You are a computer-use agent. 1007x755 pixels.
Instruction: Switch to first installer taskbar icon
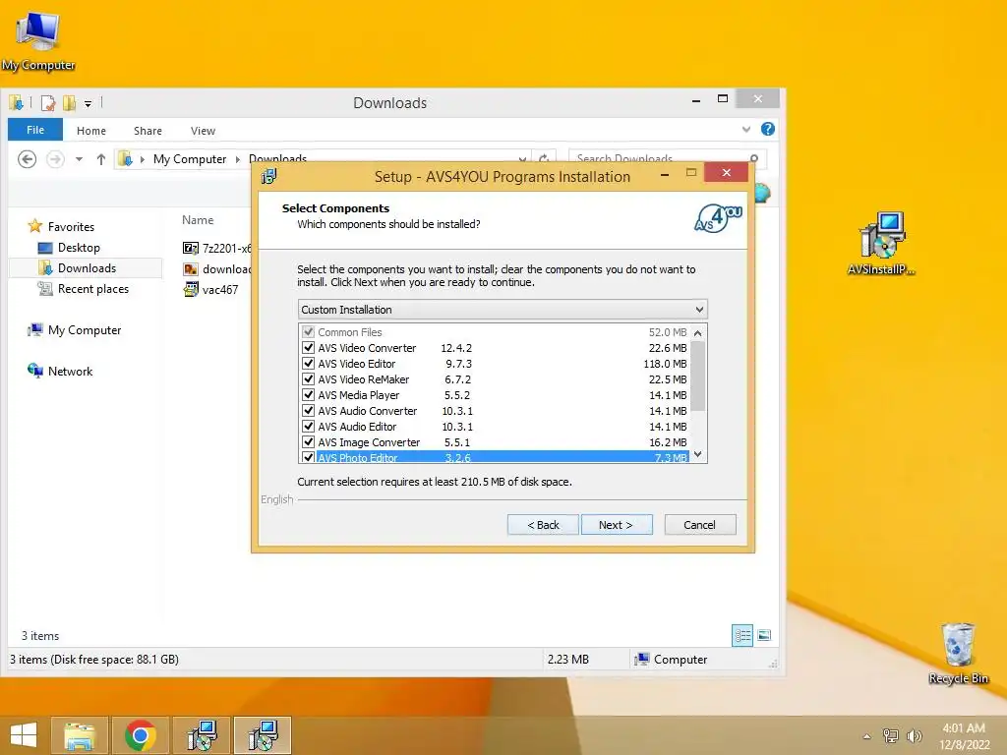pyautogui.click(x=201, y=735)
